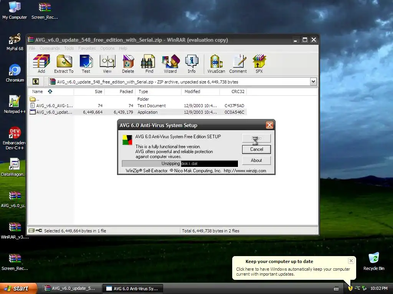Click the Delete toolbar icon

point(128,64)
